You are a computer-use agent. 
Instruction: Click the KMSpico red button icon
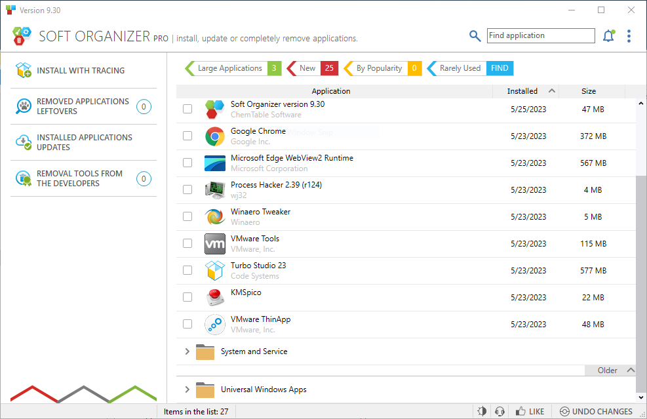(x=215, y=297)
